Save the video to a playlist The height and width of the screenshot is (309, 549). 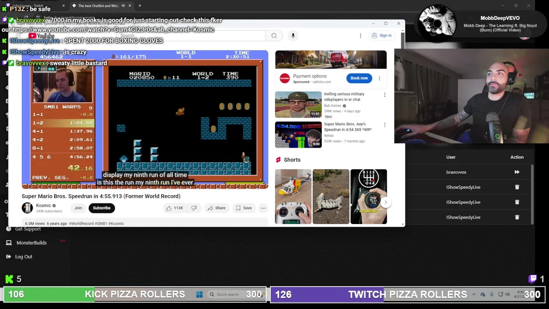(x=243, y=208)
